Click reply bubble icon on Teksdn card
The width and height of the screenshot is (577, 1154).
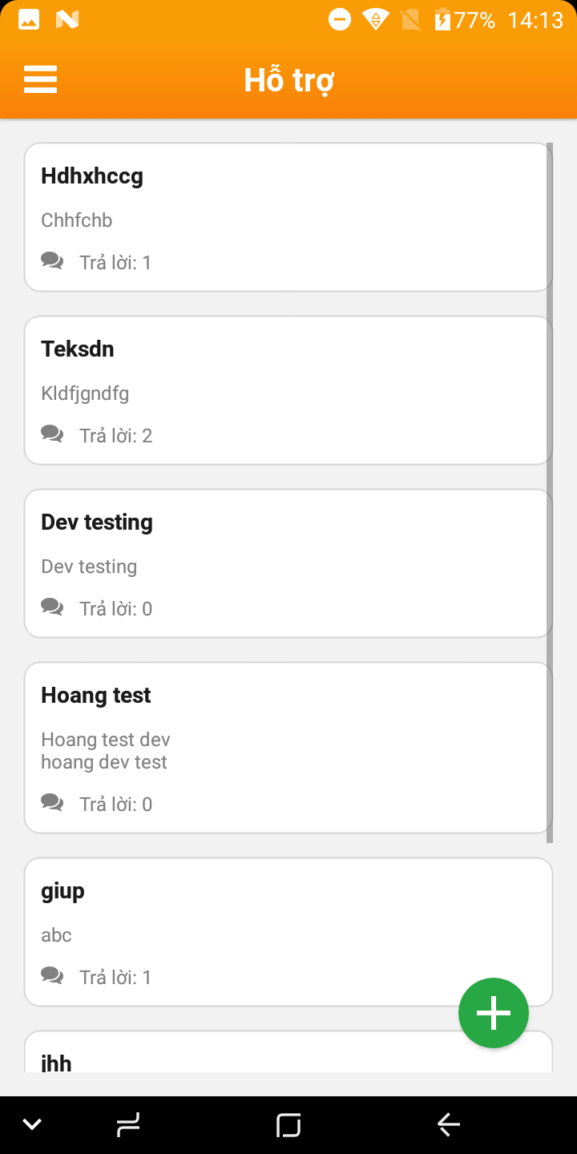tap(52, 434)
